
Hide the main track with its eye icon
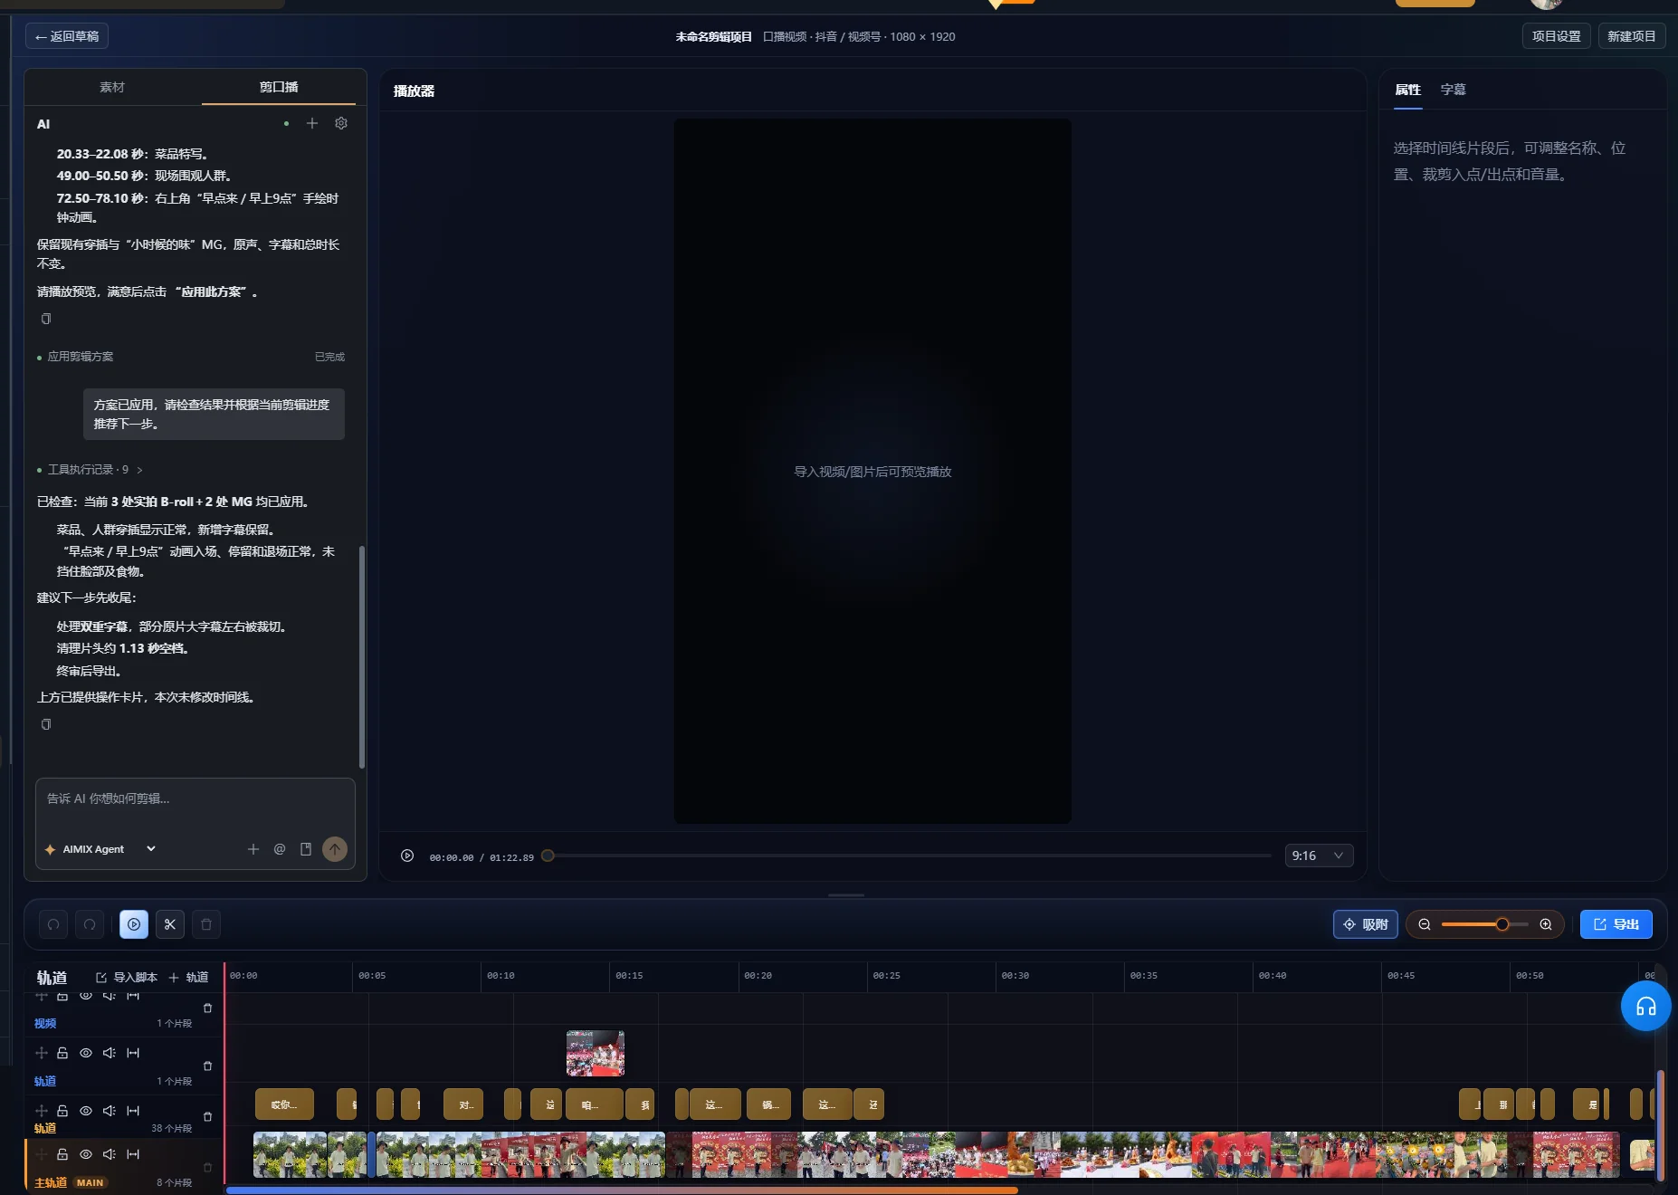(86, 1154)
